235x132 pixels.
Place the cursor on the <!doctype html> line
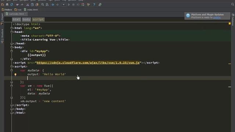[27, 24]
